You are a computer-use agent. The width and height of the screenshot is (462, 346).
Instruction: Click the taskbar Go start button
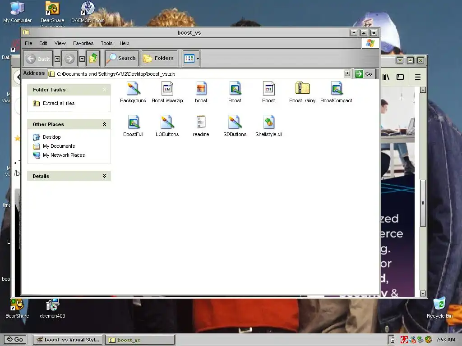point(15,340)
